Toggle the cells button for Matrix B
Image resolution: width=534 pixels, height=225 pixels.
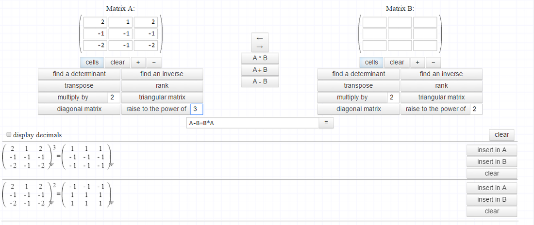[371, 62]
